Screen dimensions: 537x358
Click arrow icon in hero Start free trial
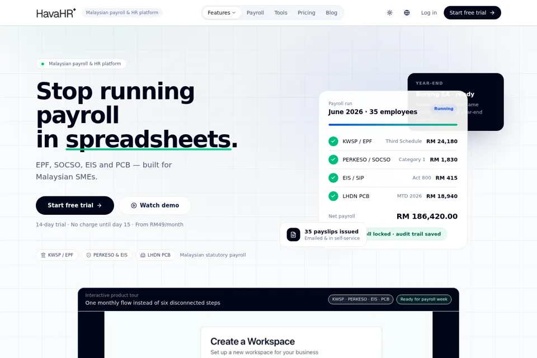point(100,205)
